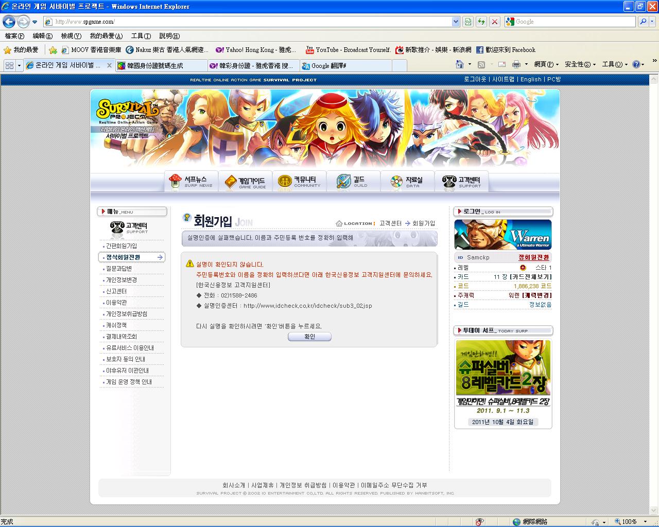
Task: Open the Quick Tabs grid icon
Action: 9,65
